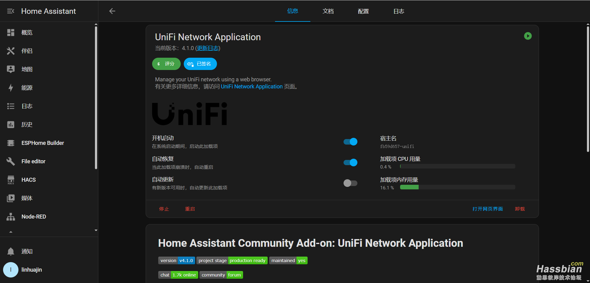Open the HACS store icon
The image size is (590, 283).
point(11,180)
